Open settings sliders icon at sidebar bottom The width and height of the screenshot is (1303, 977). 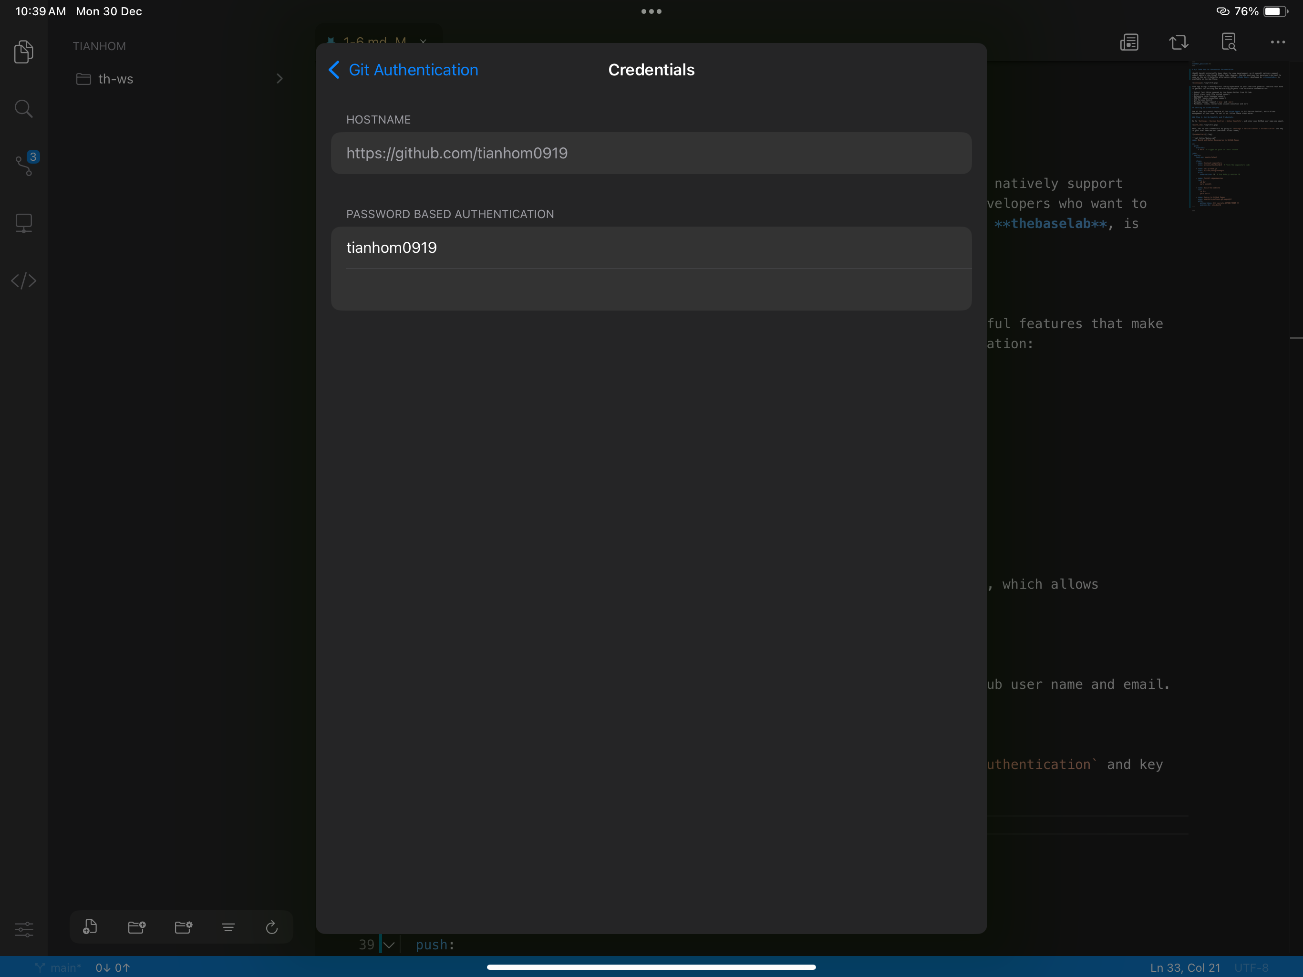[x=23, y=929]
